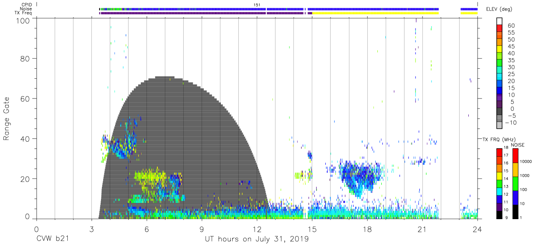The image size is (537, 248).
Task: Click the 'CPID' row label
Action: [26, 4]
